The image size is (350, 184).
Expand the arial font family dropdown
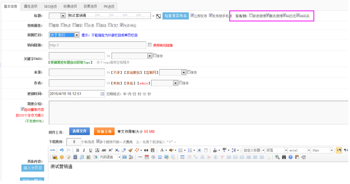click(308, 150)
